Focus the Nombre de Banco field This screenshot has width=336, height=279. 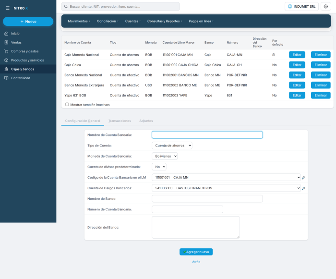point(207,199)
